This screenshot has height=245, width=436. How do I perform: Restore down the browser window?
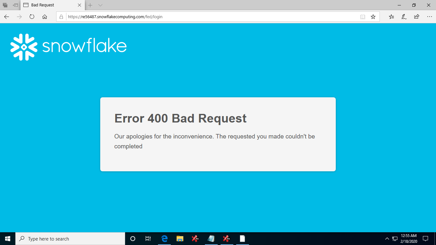pos(414,5)
